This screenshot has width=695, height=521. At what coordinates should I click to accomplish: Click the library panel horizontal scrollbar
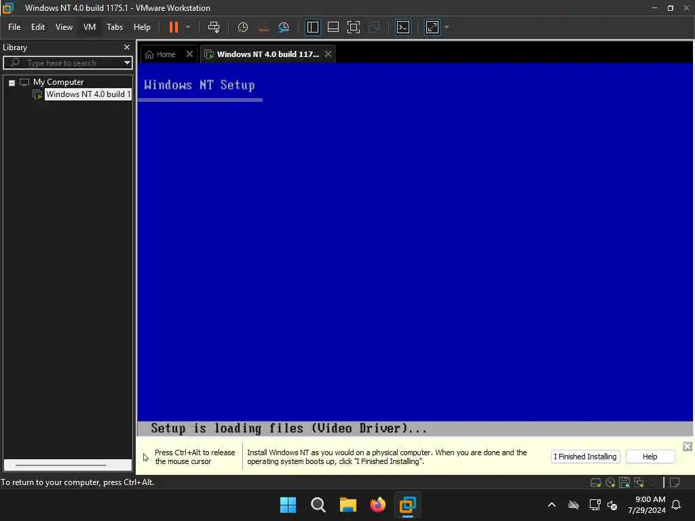[61, 465]
